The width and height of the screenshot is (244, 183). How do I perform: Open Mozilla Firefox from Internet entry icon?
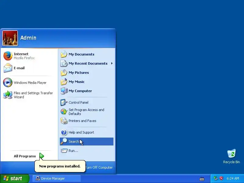[8, 56]
